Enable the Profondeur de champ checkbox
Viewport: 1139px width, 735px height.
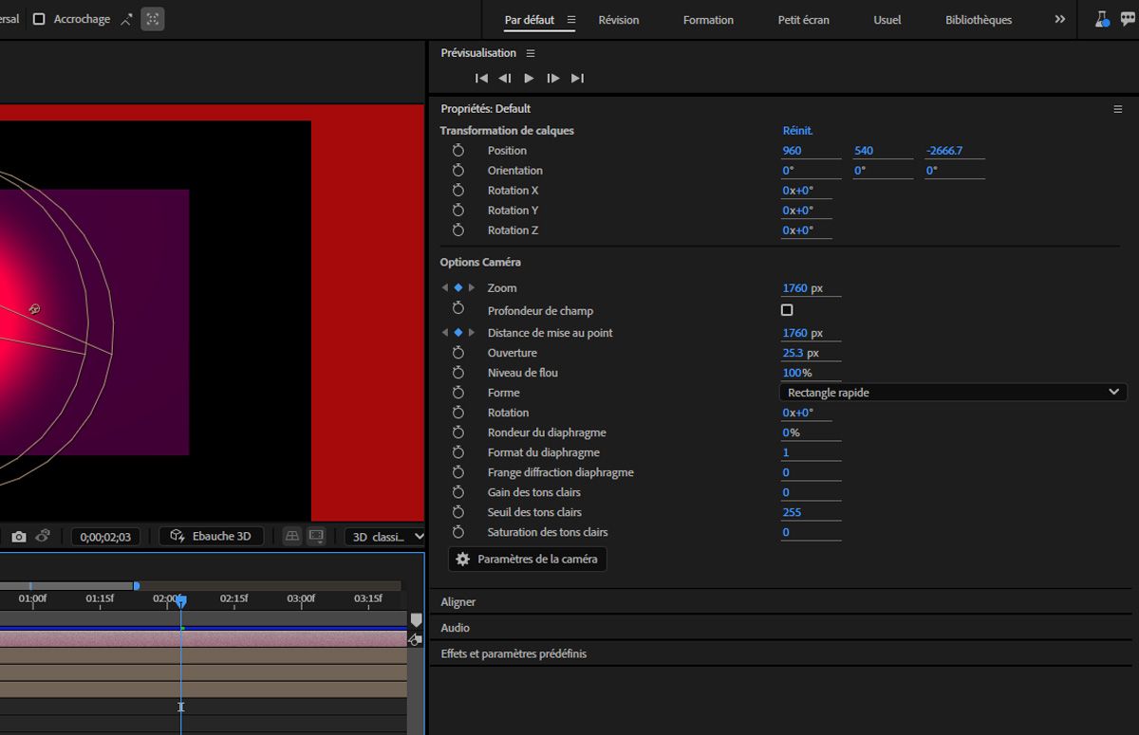click(787, 310)
